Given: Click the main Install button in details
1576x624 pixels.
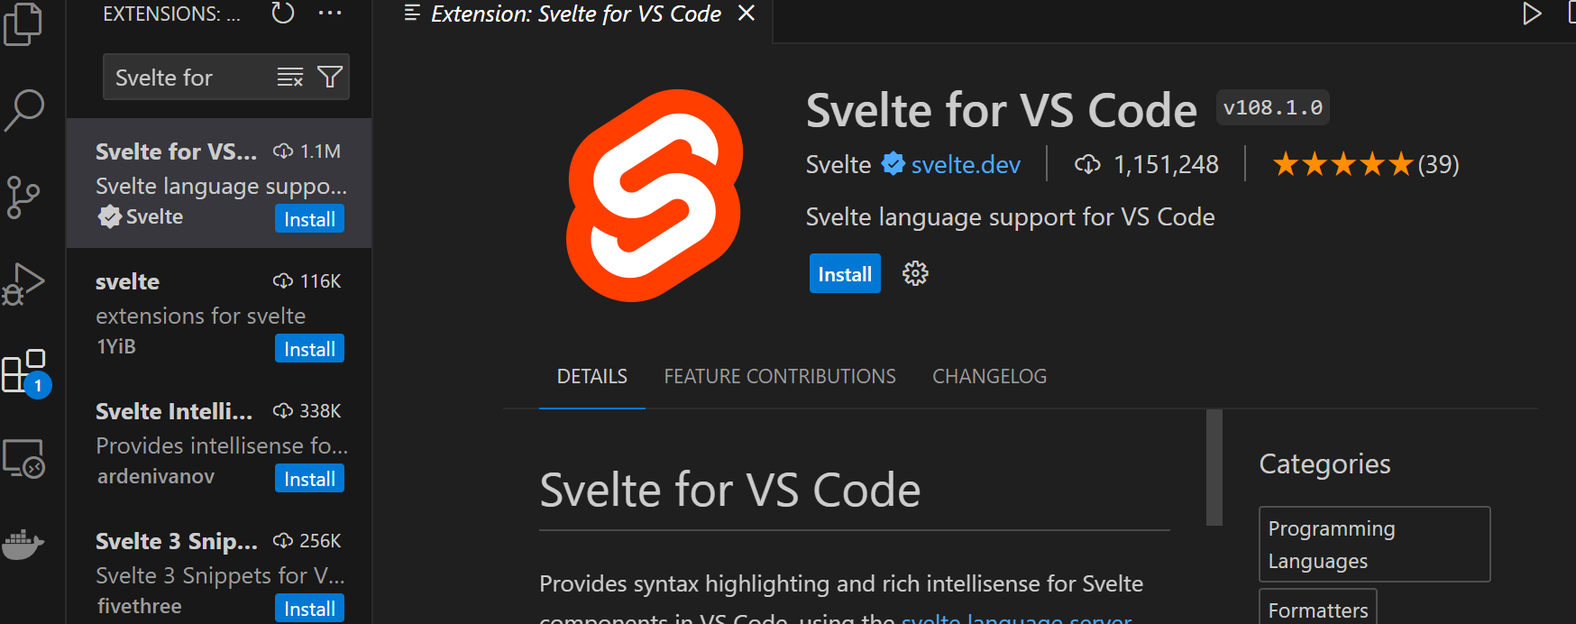Looking at the screenshot, I should click(845, 274).
